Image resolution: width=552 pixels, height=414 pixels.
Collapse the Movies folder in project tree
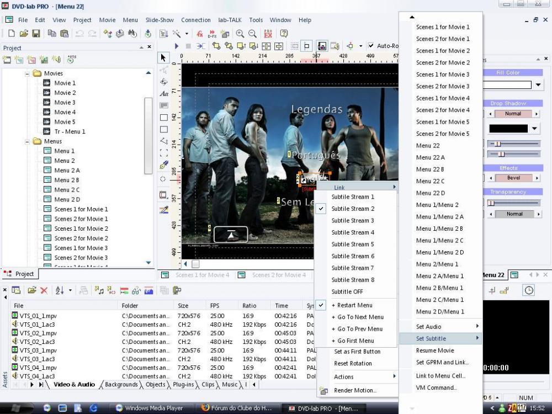coord(27,73)
